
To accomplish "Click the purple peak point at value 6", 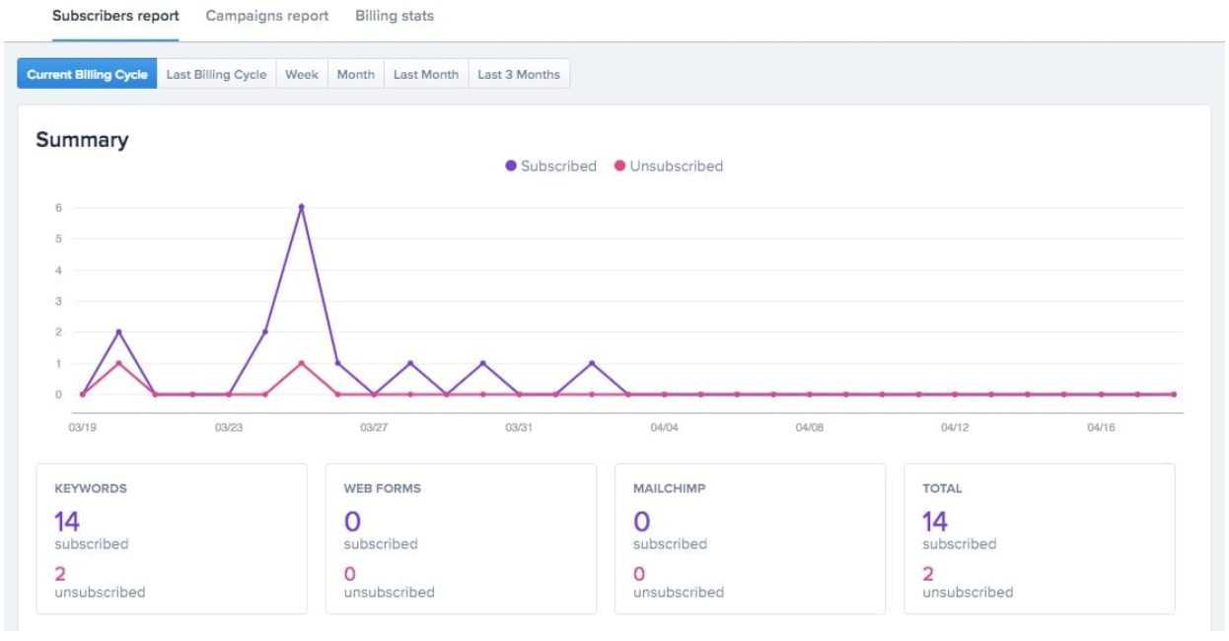I will click(301, 207).
